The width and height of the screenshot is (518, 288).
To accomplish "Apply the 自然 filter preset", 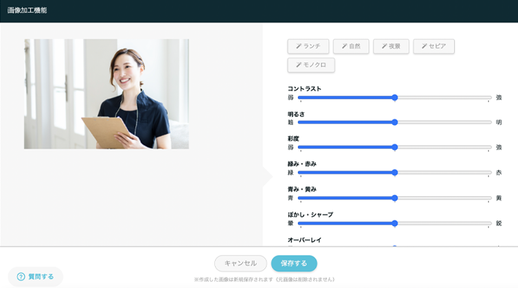I will (x=350, y=47).
